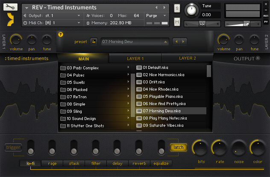Click the wrench edit-instrument icon

pos(12,7)
